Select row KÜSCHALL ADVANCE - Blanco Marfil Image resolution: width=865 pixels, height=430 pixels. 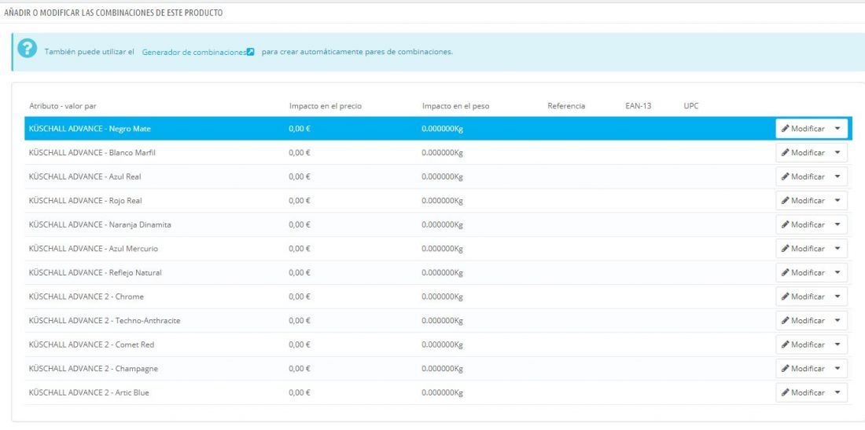438,152
